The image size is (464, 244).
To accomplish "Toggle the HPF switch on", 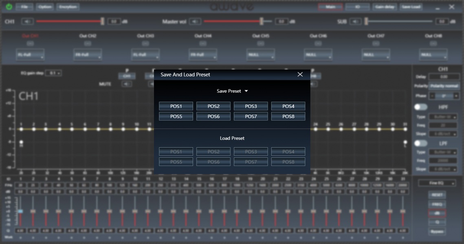I will pos(421,107).
